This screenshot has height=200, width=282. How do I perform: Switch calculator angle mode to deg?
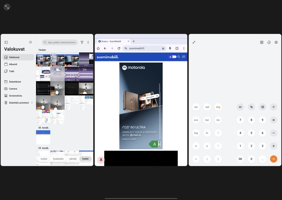pos(218,107)
